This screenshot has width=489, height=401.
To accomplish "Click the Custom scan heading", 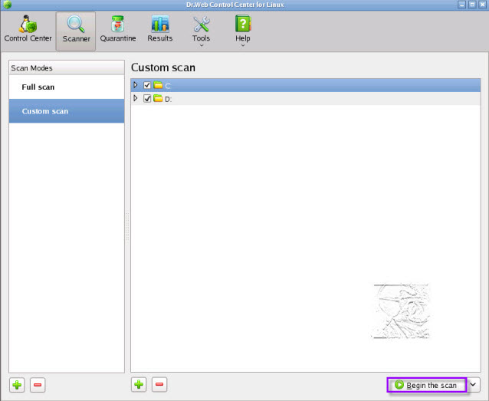I will click(163, 67).
